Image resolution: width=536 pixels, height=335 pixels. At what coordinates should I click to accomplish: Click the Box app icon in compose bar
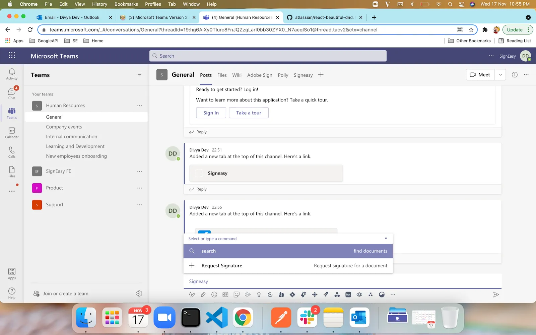(348, 294)
